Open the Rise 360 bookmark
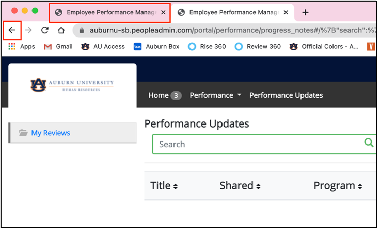 pos(207,47)
